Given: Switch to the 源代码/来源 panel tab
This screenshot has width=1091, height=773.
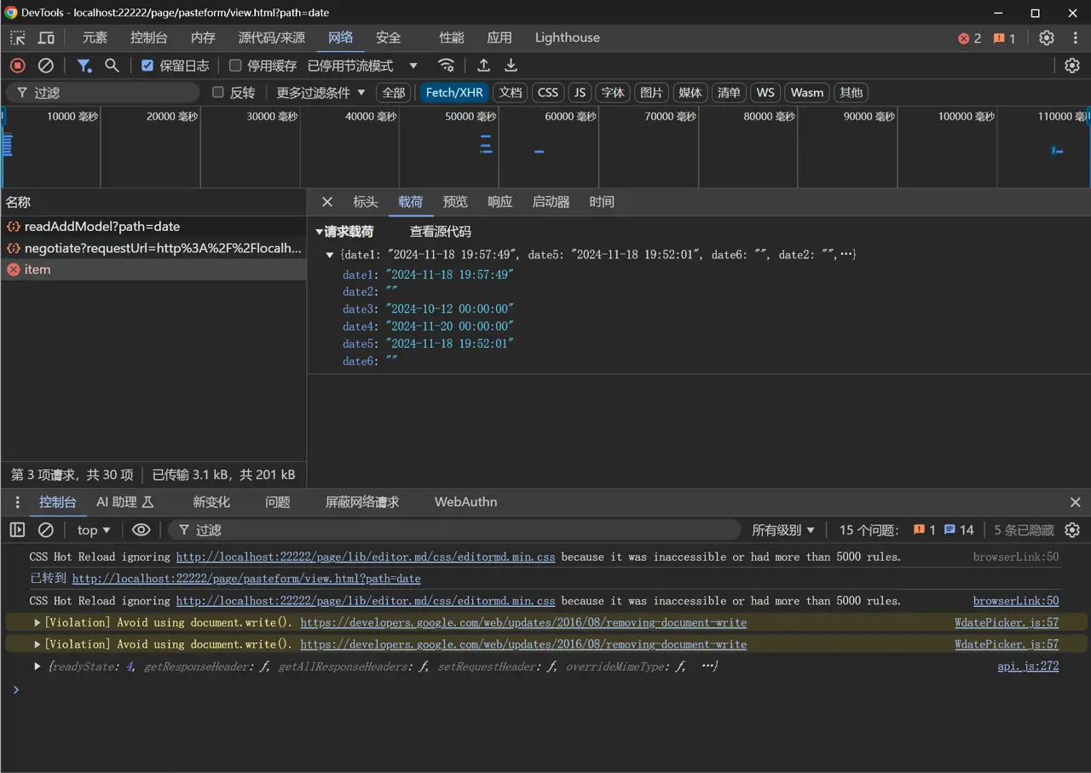Looking at the screenshot, I should click(x=272, y=37).
